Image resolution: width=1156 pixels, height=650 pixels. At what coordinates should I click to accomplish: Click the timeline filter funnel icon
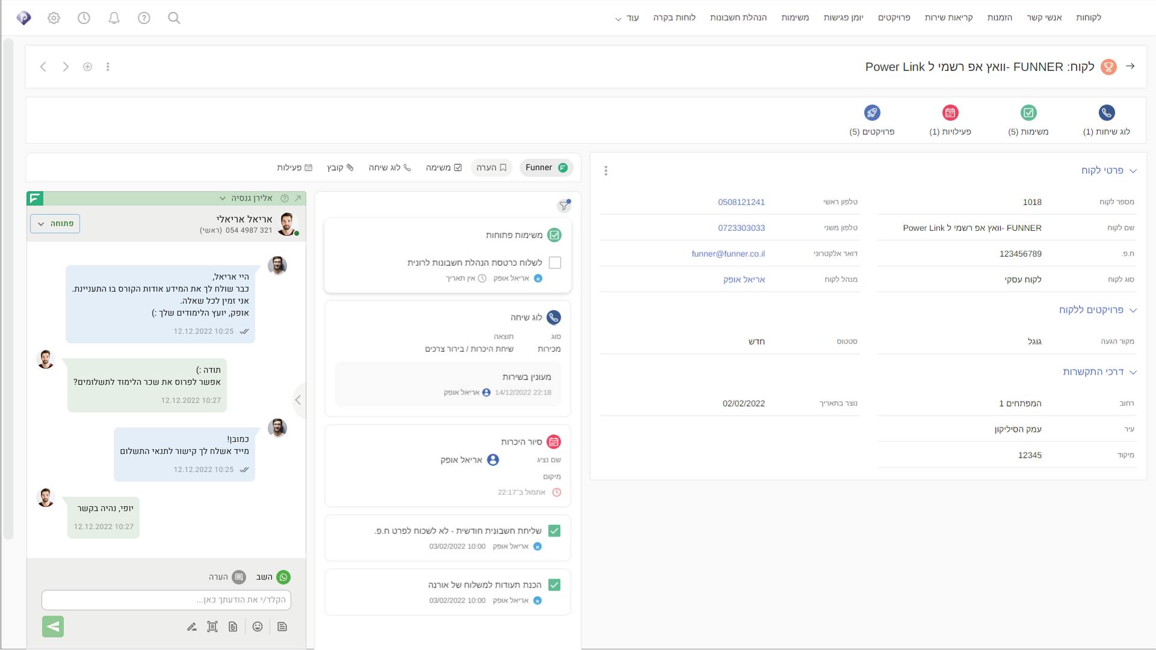tap(564, 206)
